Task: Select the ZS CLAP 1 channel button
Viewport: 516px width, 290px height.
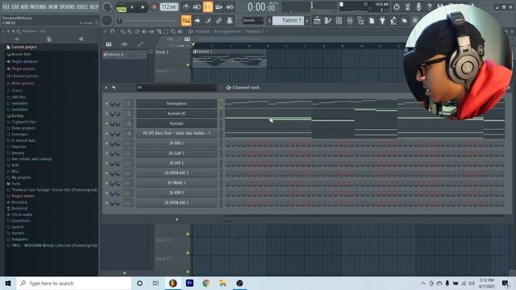Action: pyautogui.click(x=177, y=153)
